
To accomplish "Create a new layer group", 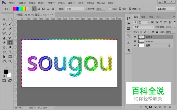I will pos(160,107).
